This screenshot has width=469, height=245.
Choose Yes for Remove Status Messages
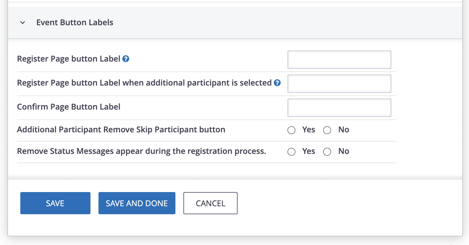click(291, 152)
